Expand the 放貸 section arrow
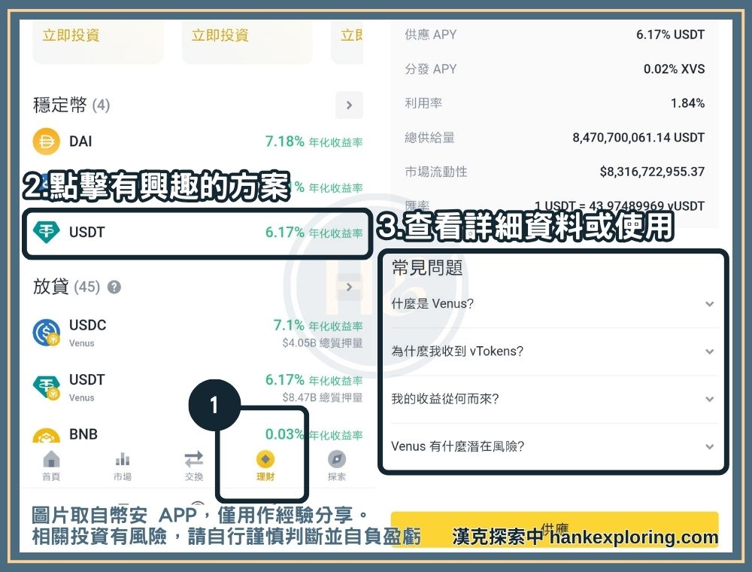This screenshot has height=572, width=752. (x=349, y=287)
